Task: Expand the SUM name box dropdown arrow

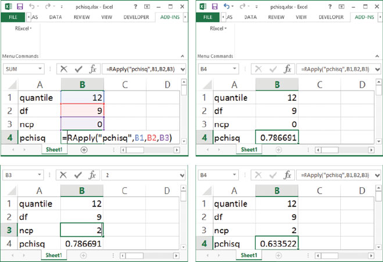Action: [40, 69]
